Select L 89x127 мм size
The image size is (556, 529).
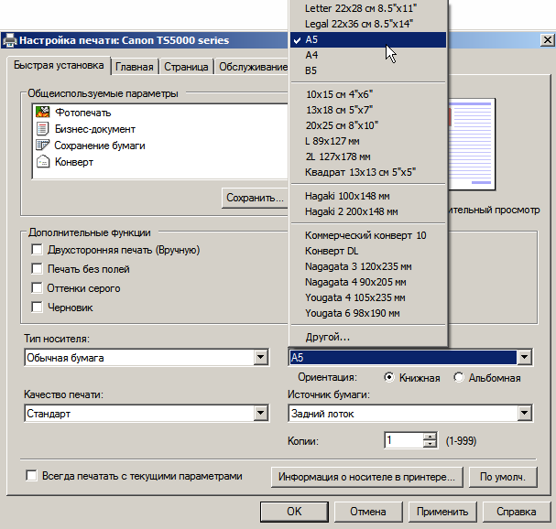[368, 141]
